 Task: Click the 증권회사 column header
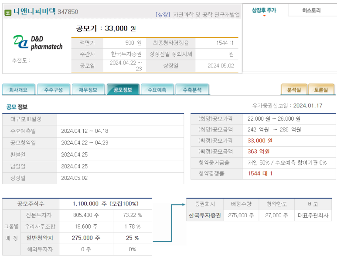click(x=205, y=204)
